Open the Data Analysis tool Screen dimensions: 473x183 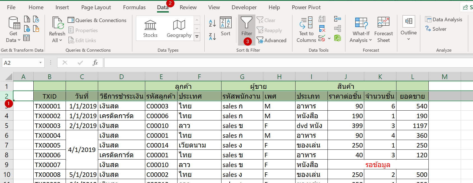click(x=444, y=19)
